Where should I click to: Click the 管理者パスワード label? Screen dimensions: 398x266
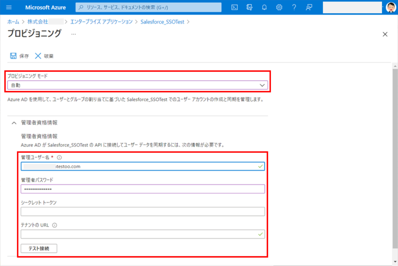coord(37,180)
